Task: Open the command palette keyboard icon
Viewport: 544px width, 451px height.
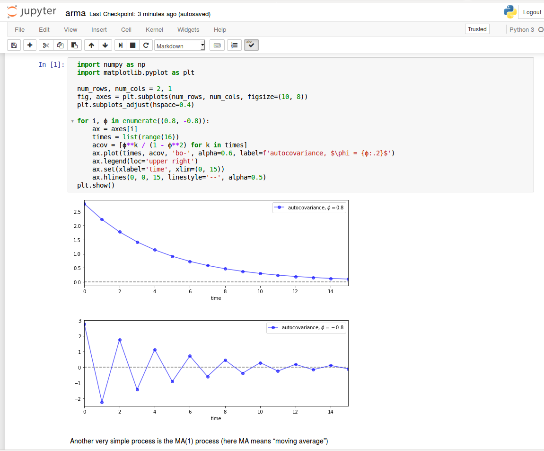Action: (x=217, y=45)
